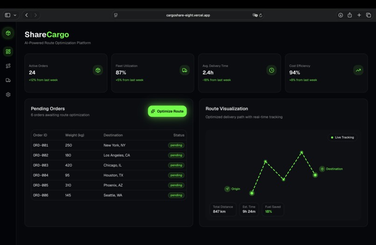Click the Los Angeles, CA destination cell

coord(117,155)
